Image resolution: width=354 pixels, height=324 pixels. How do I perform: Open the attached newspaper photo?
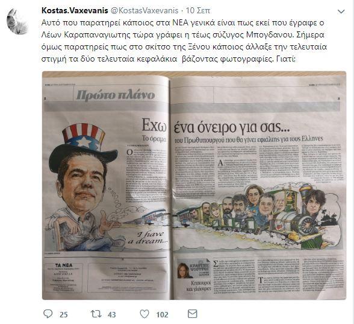tap(194, 185)
